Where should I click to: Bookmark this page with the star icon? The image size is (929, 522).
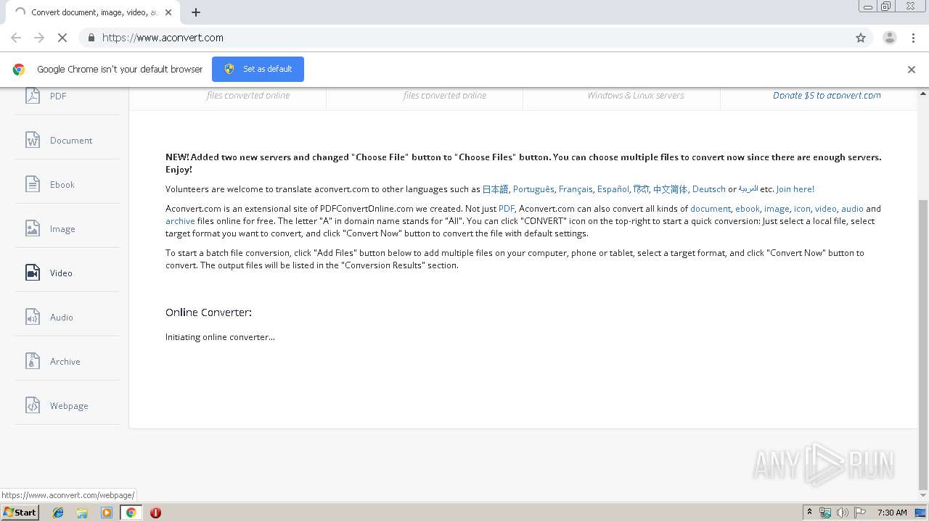861,38
